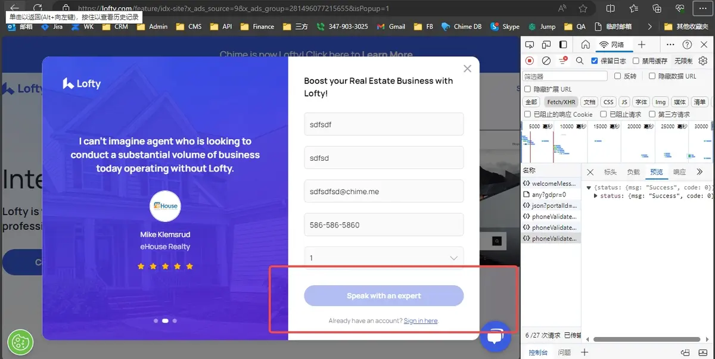Open the DevTools home (welcome) icon

coord(586,45)
